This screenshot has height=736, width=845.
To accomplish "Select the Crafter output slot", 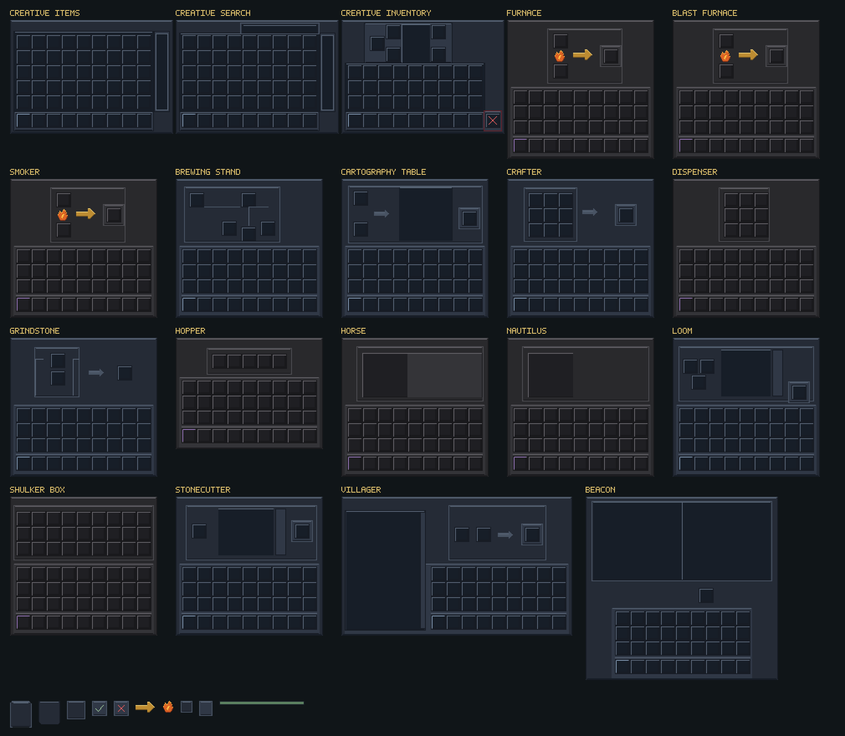I will tap(626, 215).
